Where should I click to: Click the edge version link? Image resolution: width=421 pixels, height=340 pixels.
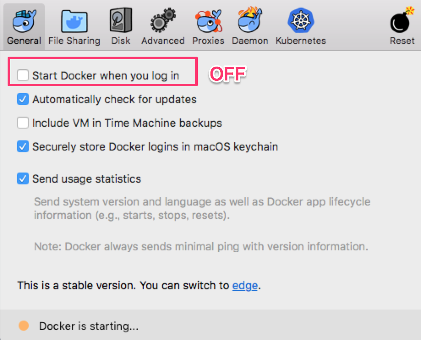tap(245, 285)
